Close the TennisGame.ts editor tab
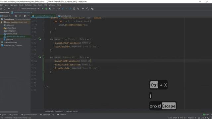Viewport: 212px width, 119px height. point(73,16)
